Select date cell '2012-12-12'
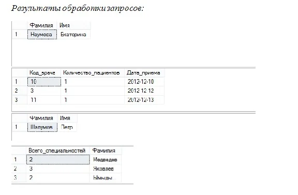The width and height of the screenshot is (298, 195). tap(144, 91)
